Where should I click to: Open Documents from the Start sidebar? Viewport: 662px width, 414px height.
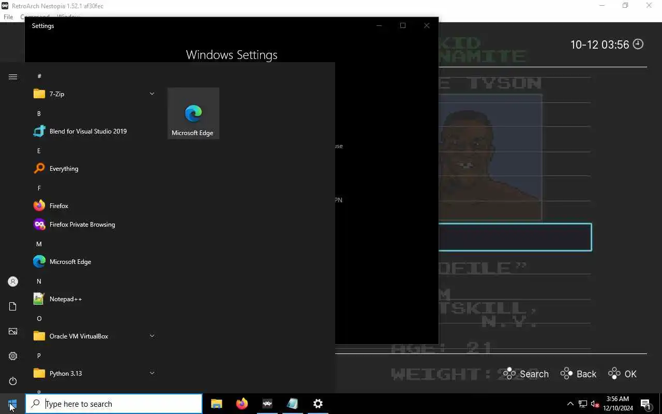[13, 306]
